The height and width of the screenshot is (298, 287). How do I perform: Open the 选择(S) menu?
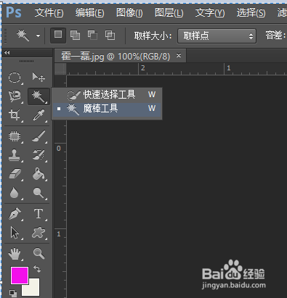click(x=251, y=12)
